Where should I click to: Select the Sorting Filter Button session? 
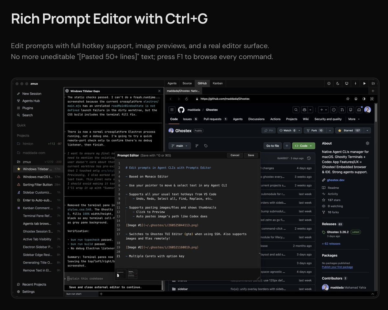38,185
